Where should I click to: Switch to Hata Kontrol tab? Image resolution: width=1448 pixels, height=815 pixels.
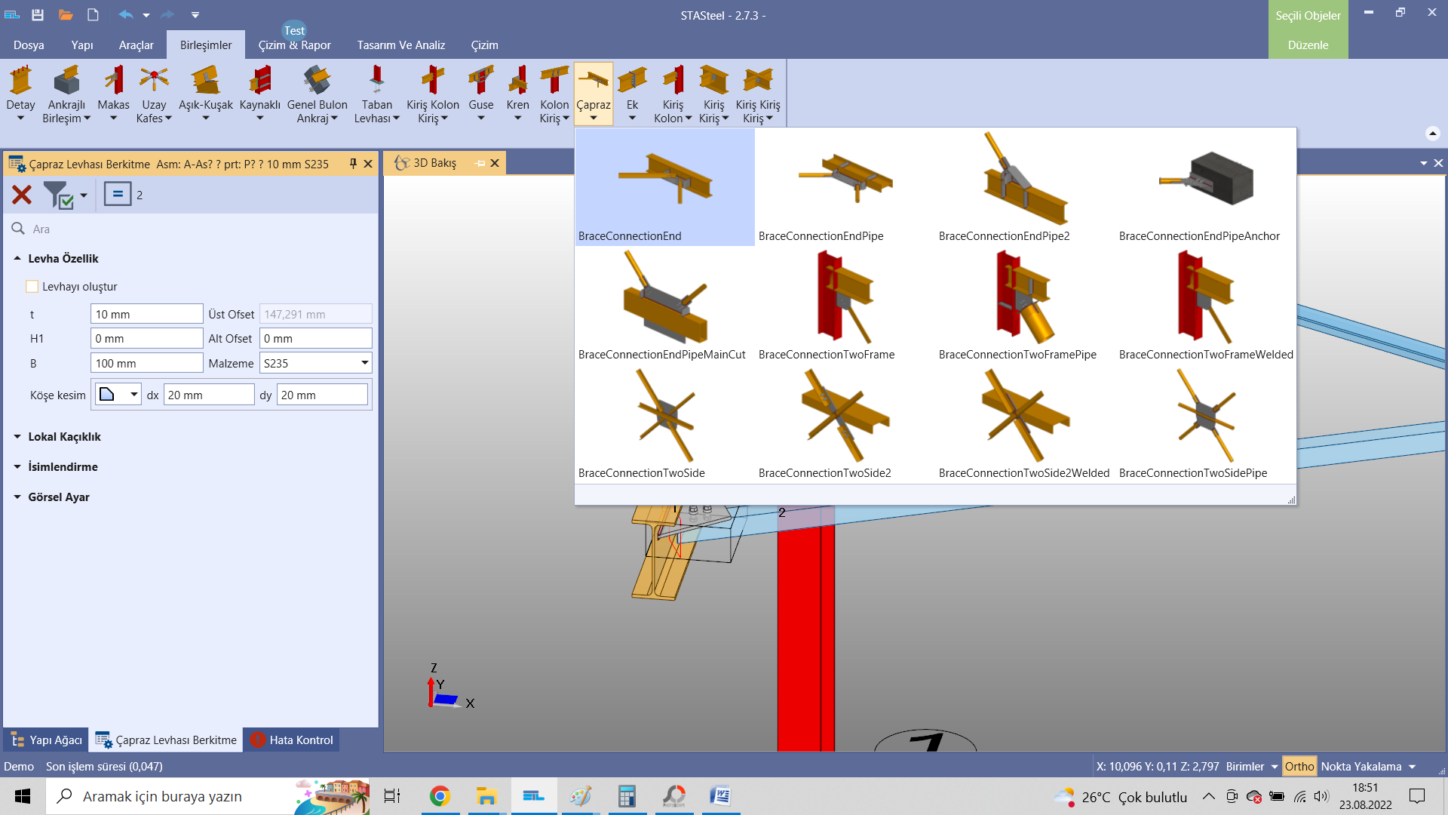pyautogui.click(x=292, y=740)
